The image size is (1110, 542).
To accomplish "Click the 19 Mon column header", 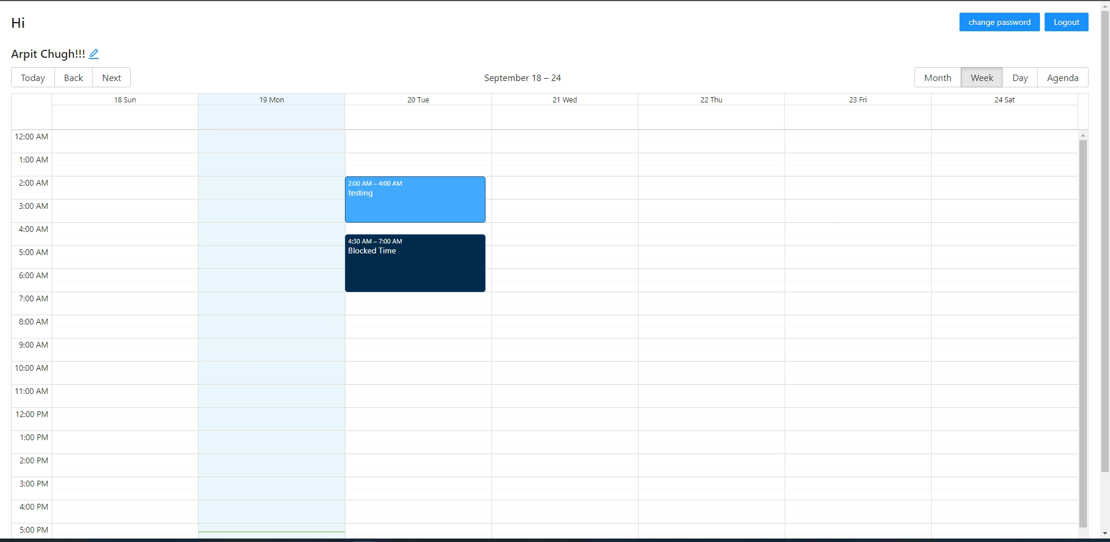I will pos(271,99).
